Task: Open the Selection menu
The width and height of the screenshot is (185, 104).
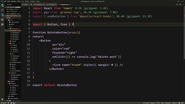Action: 14,1
